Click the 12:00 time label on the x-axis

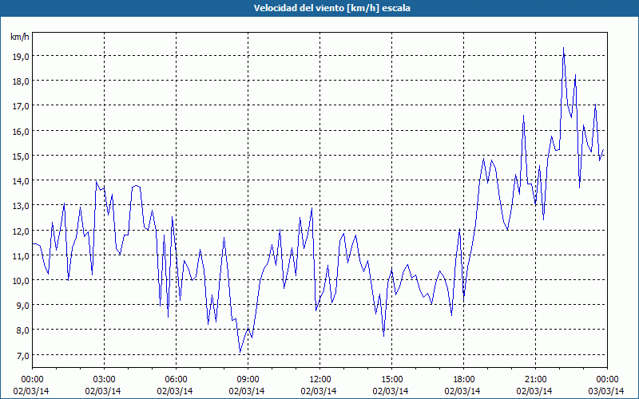pyautogui.click(x=320, y=380)
